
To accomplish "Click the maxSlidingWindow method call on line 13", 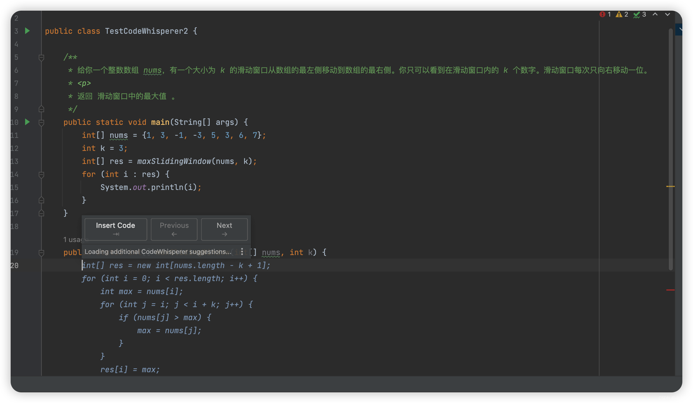I will click(x=174, y=161).
